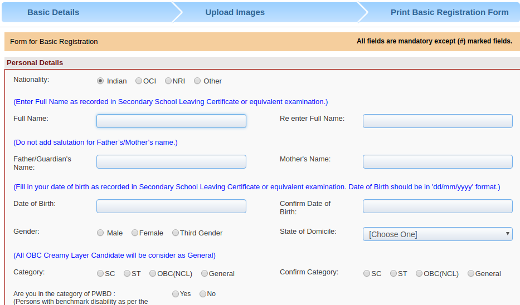Select SC under Category

pyautogui.click(x=100, y=273)
